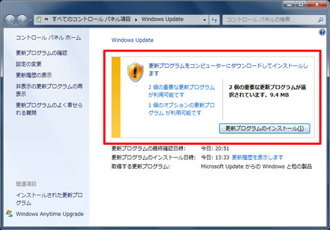Click the magnifier search icon
Screen dimensions: 330x230
coord(320,20)
